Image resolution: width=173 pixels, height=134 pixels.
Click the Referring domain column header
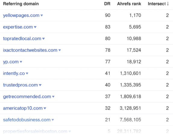click(21, 4)
